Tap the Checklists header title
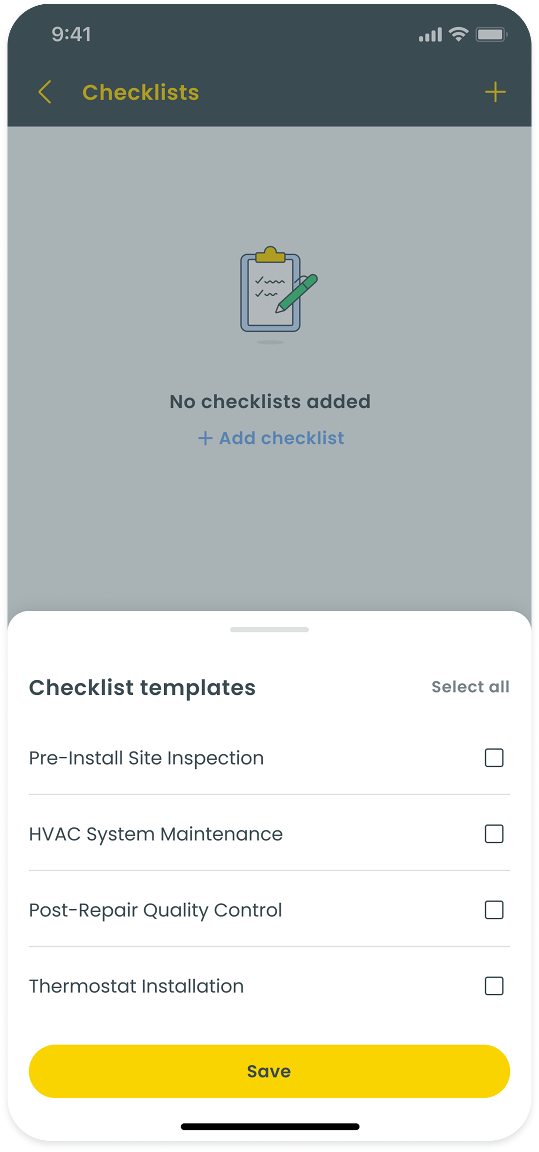 141,92
